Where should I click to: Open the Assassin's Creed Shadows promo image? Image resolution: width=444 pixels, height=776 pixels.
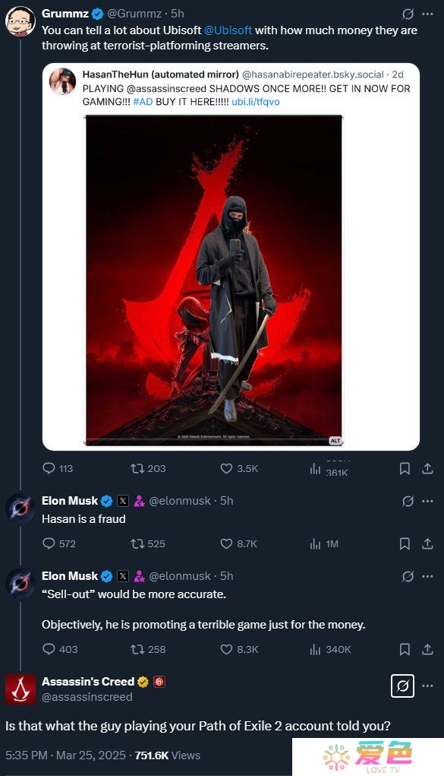point(213,280)
